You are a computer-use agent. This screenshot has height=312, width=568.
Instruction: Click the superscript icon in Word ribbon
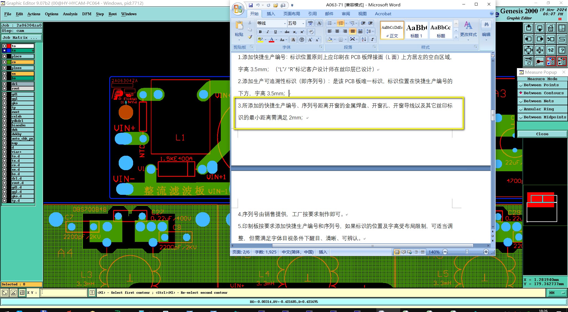[302, 32]
